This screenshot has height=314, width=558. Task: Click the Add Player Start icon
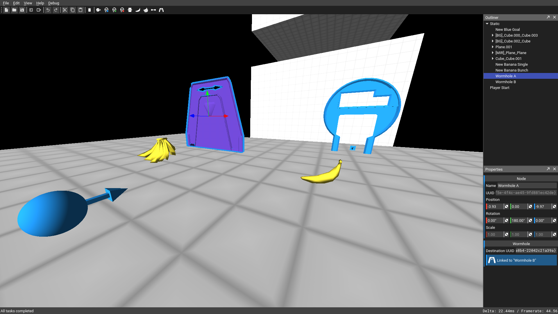(99, 10)
